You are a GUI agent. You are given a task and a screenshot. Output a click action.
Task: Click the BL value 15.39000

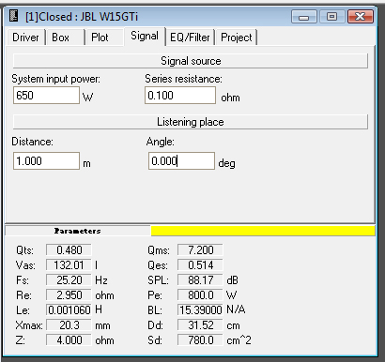[x=200, y=310]
